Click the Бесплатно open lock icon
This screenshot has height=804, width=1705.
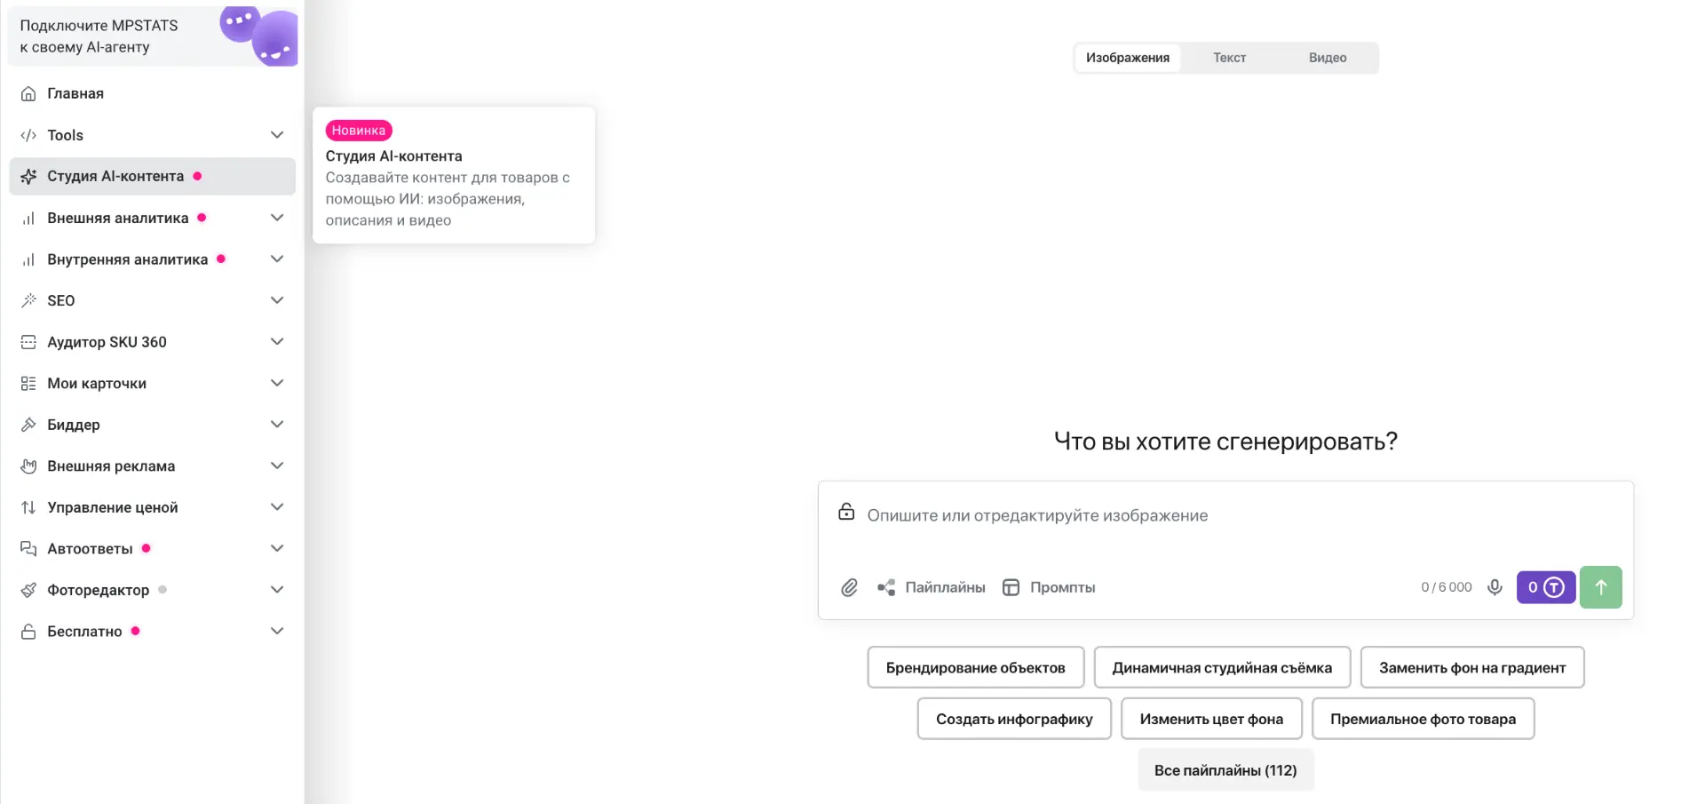[28, 632]
